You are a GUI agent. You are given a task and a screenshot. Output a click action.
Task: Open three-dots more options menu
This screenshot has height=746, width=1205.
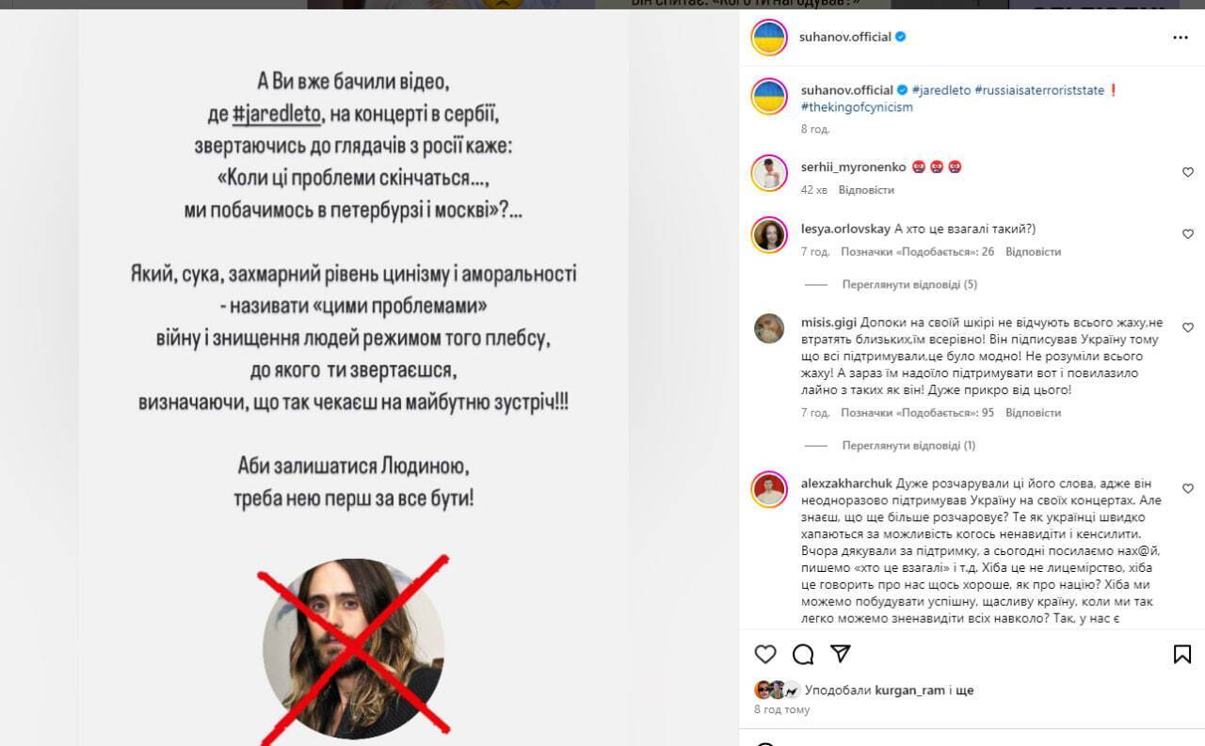coord(1181,38)
